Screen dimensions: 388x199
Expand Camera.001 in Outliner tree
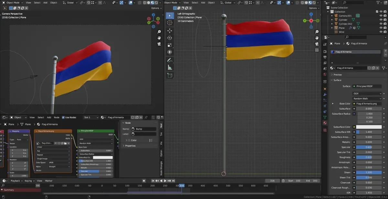332,16
